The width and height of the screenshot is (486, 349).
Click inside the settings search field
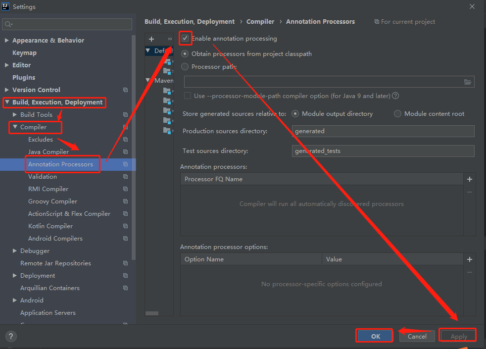click(67, 24)
